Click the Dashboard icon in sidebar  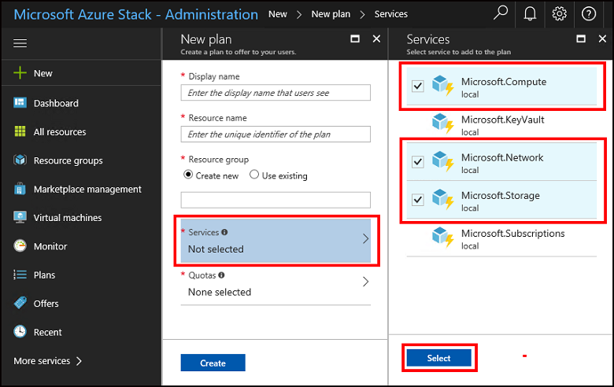click(x=20, y=103)
